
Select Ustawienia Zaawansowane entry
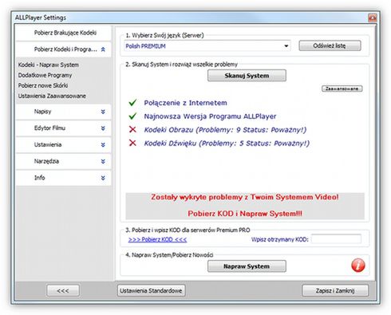coord(52,96)
